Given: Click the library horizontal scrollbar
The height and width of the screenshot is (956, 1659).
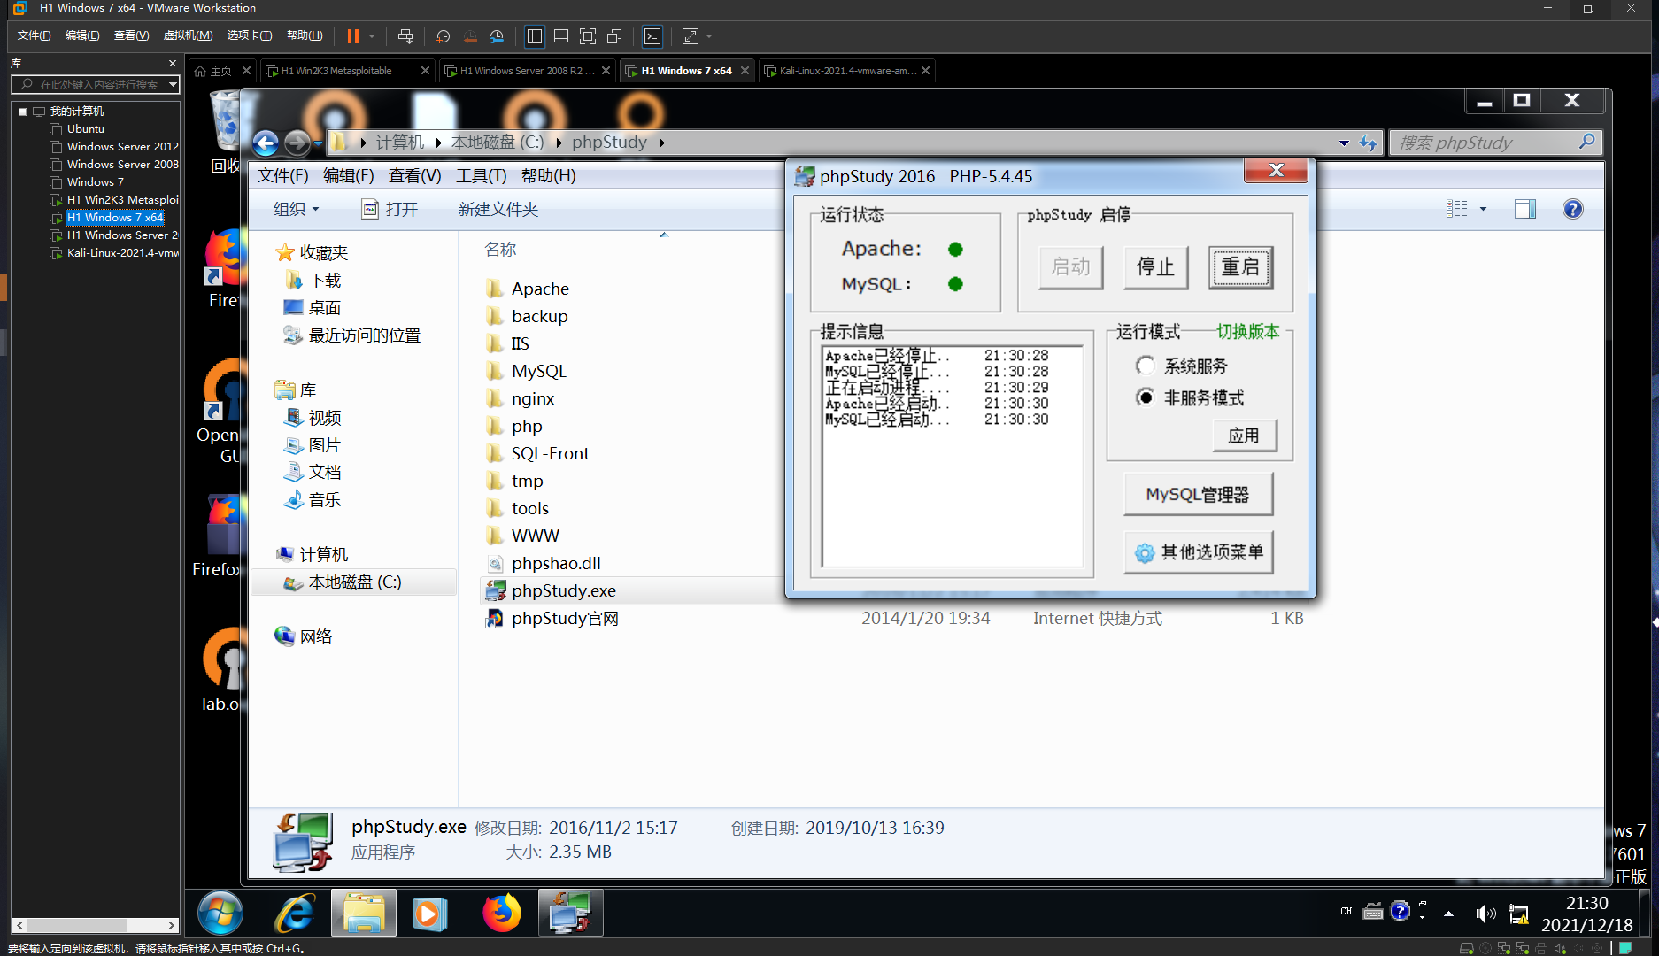Looking at the screenshot, I should click(x=96, y=925).
